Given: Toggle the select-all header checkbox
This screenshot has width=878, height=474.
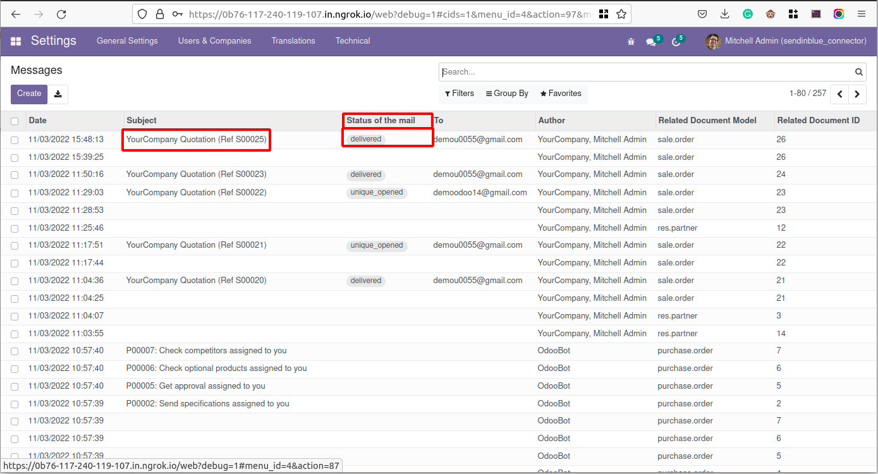Looking at the screenshot, I should pos(15,121).
